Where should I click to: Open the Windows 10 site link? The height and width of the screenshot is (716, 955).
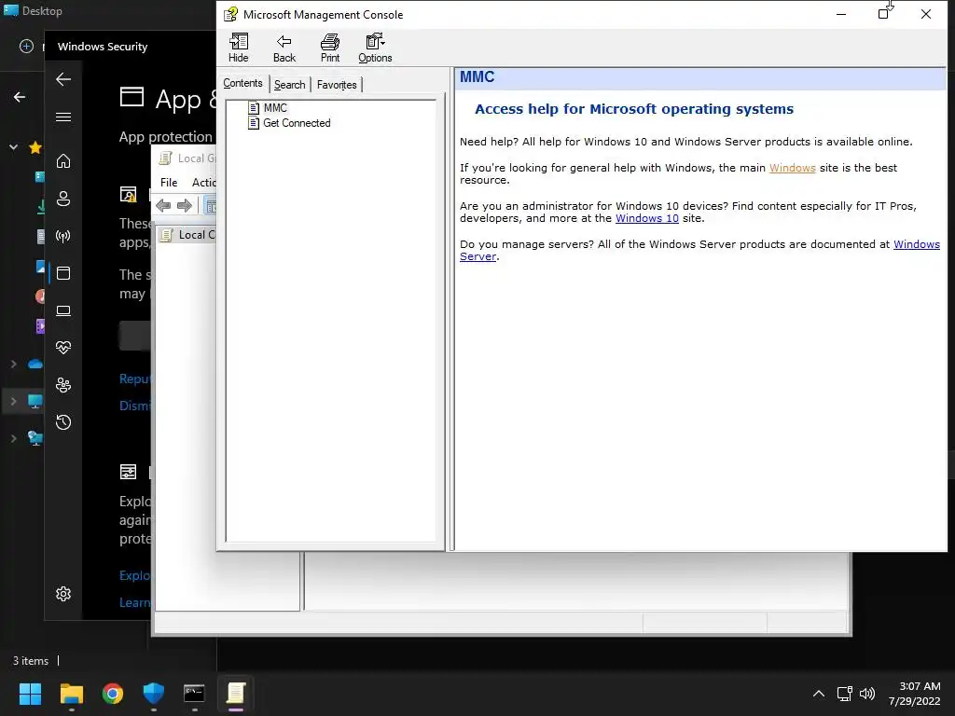647,218
